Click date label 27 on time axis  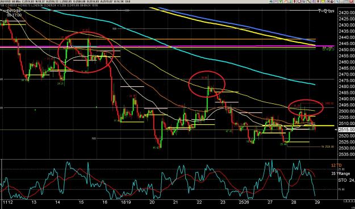[270, 202]
